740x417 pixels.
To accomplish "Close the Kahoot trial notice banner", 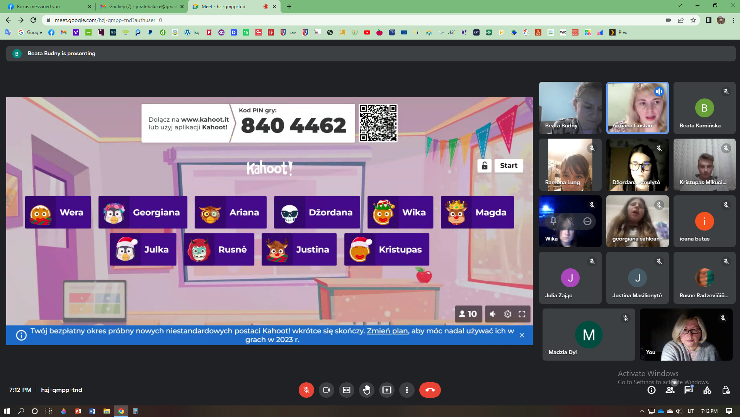I will 522,335.
